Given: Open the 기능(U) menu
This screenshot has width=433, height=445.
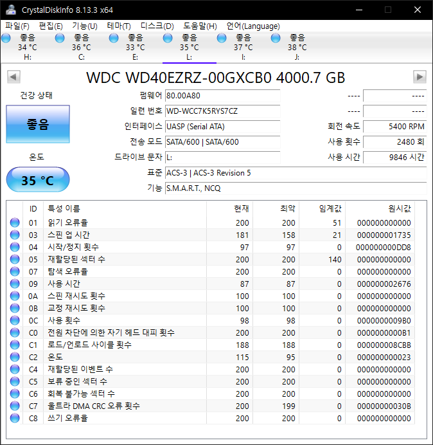Looking at the screenshot, I should pos(85,26).
